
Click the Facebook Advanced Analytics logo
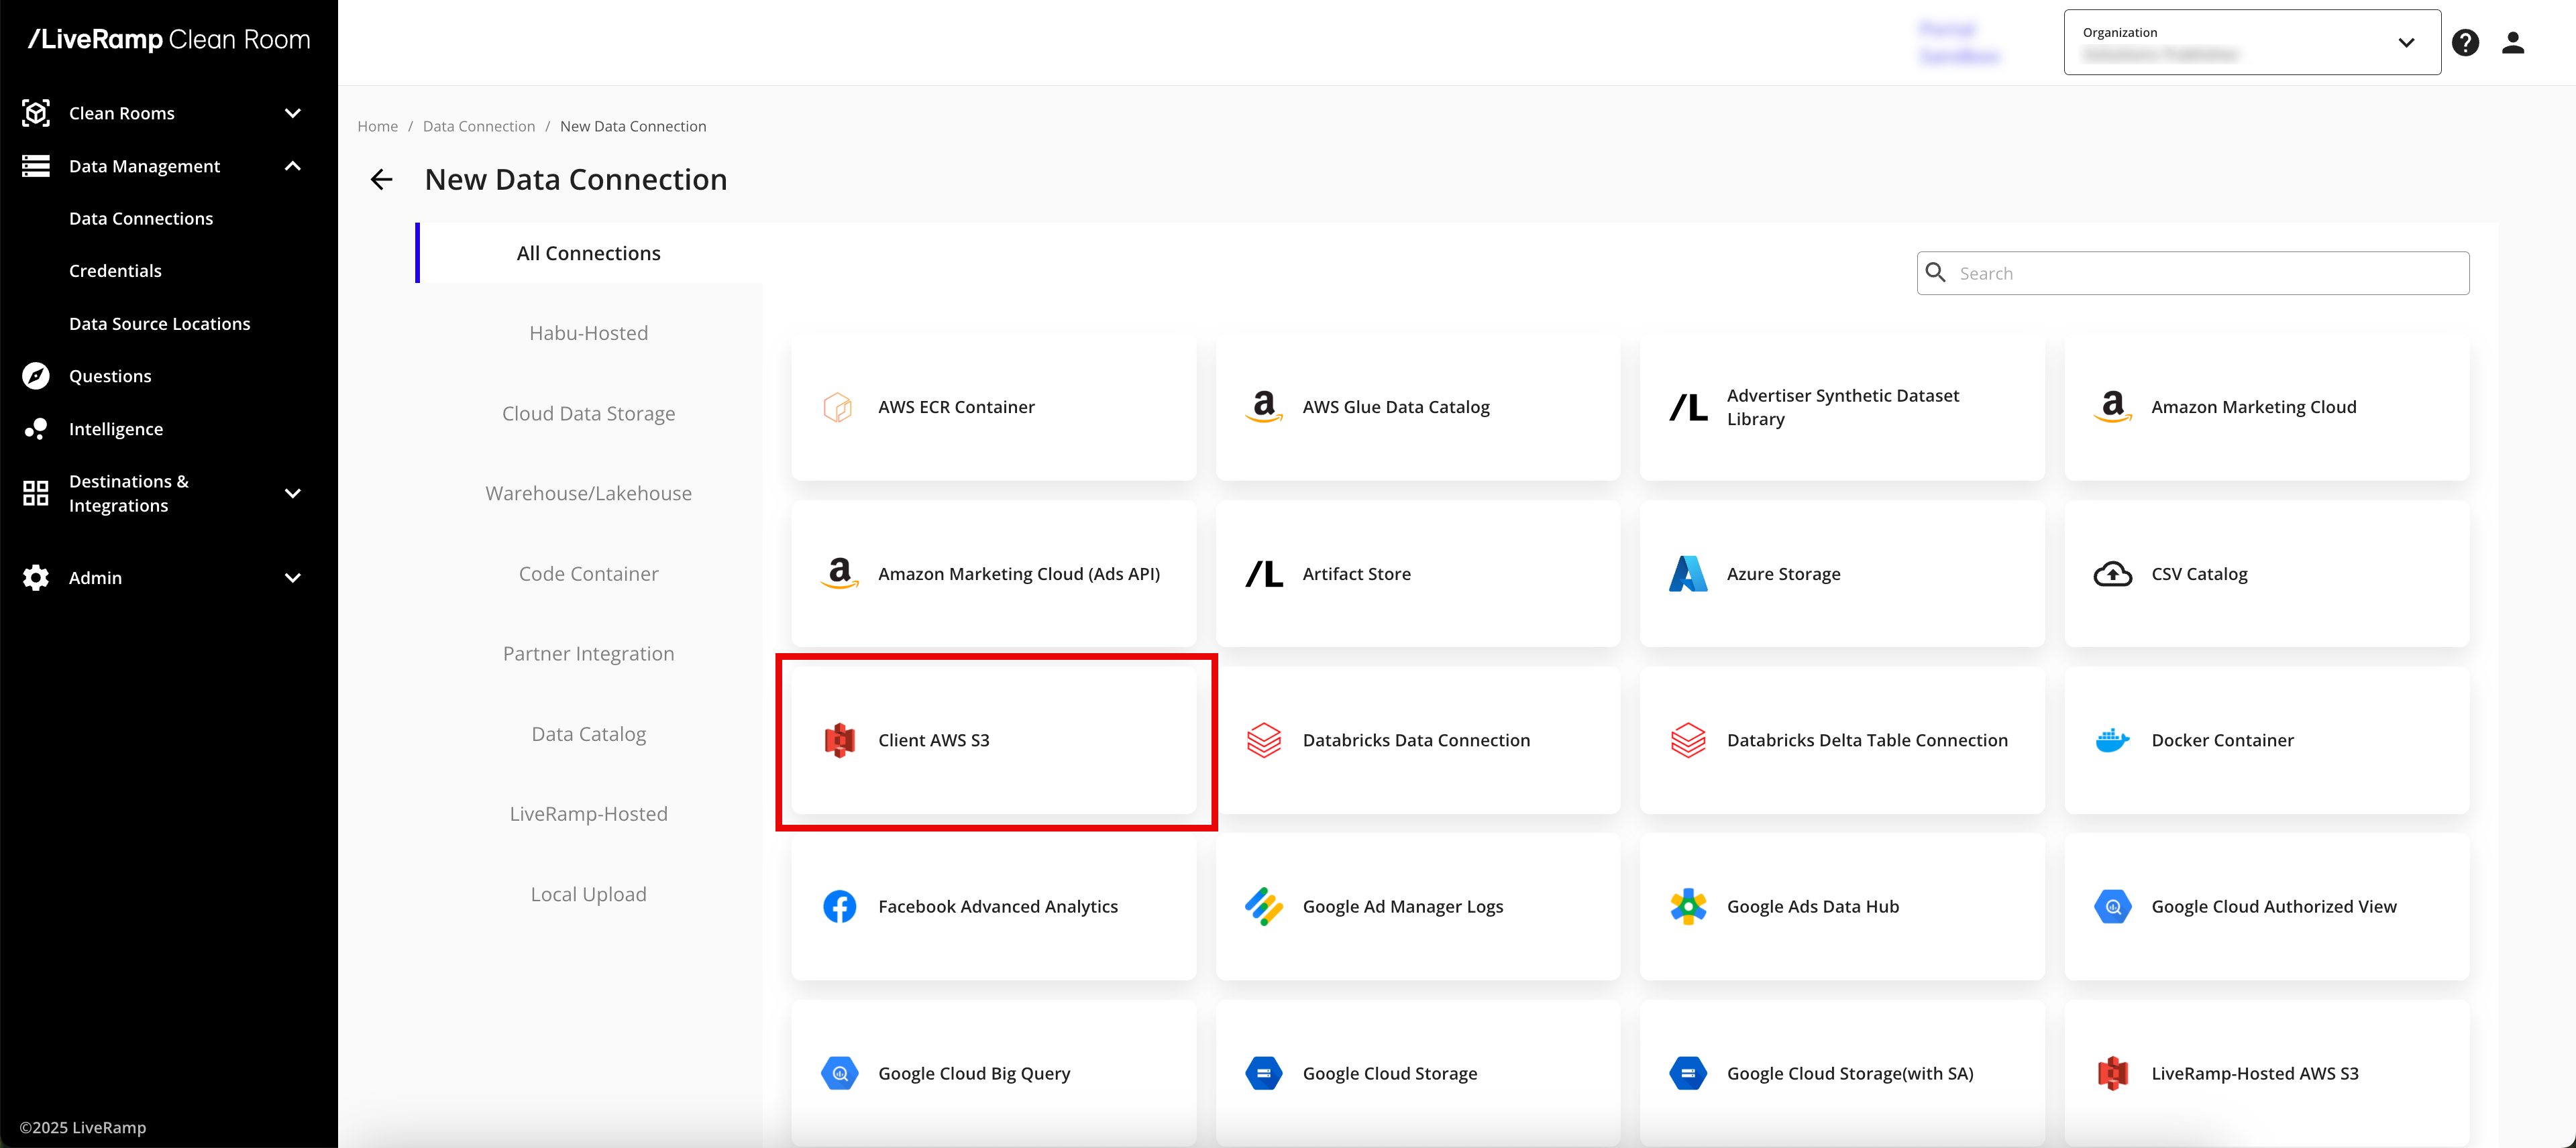[x=839, y=906]
